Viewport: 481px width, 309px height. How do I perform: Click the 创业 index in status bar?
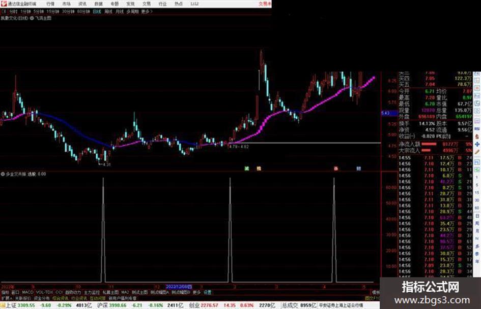coord(194,305)
